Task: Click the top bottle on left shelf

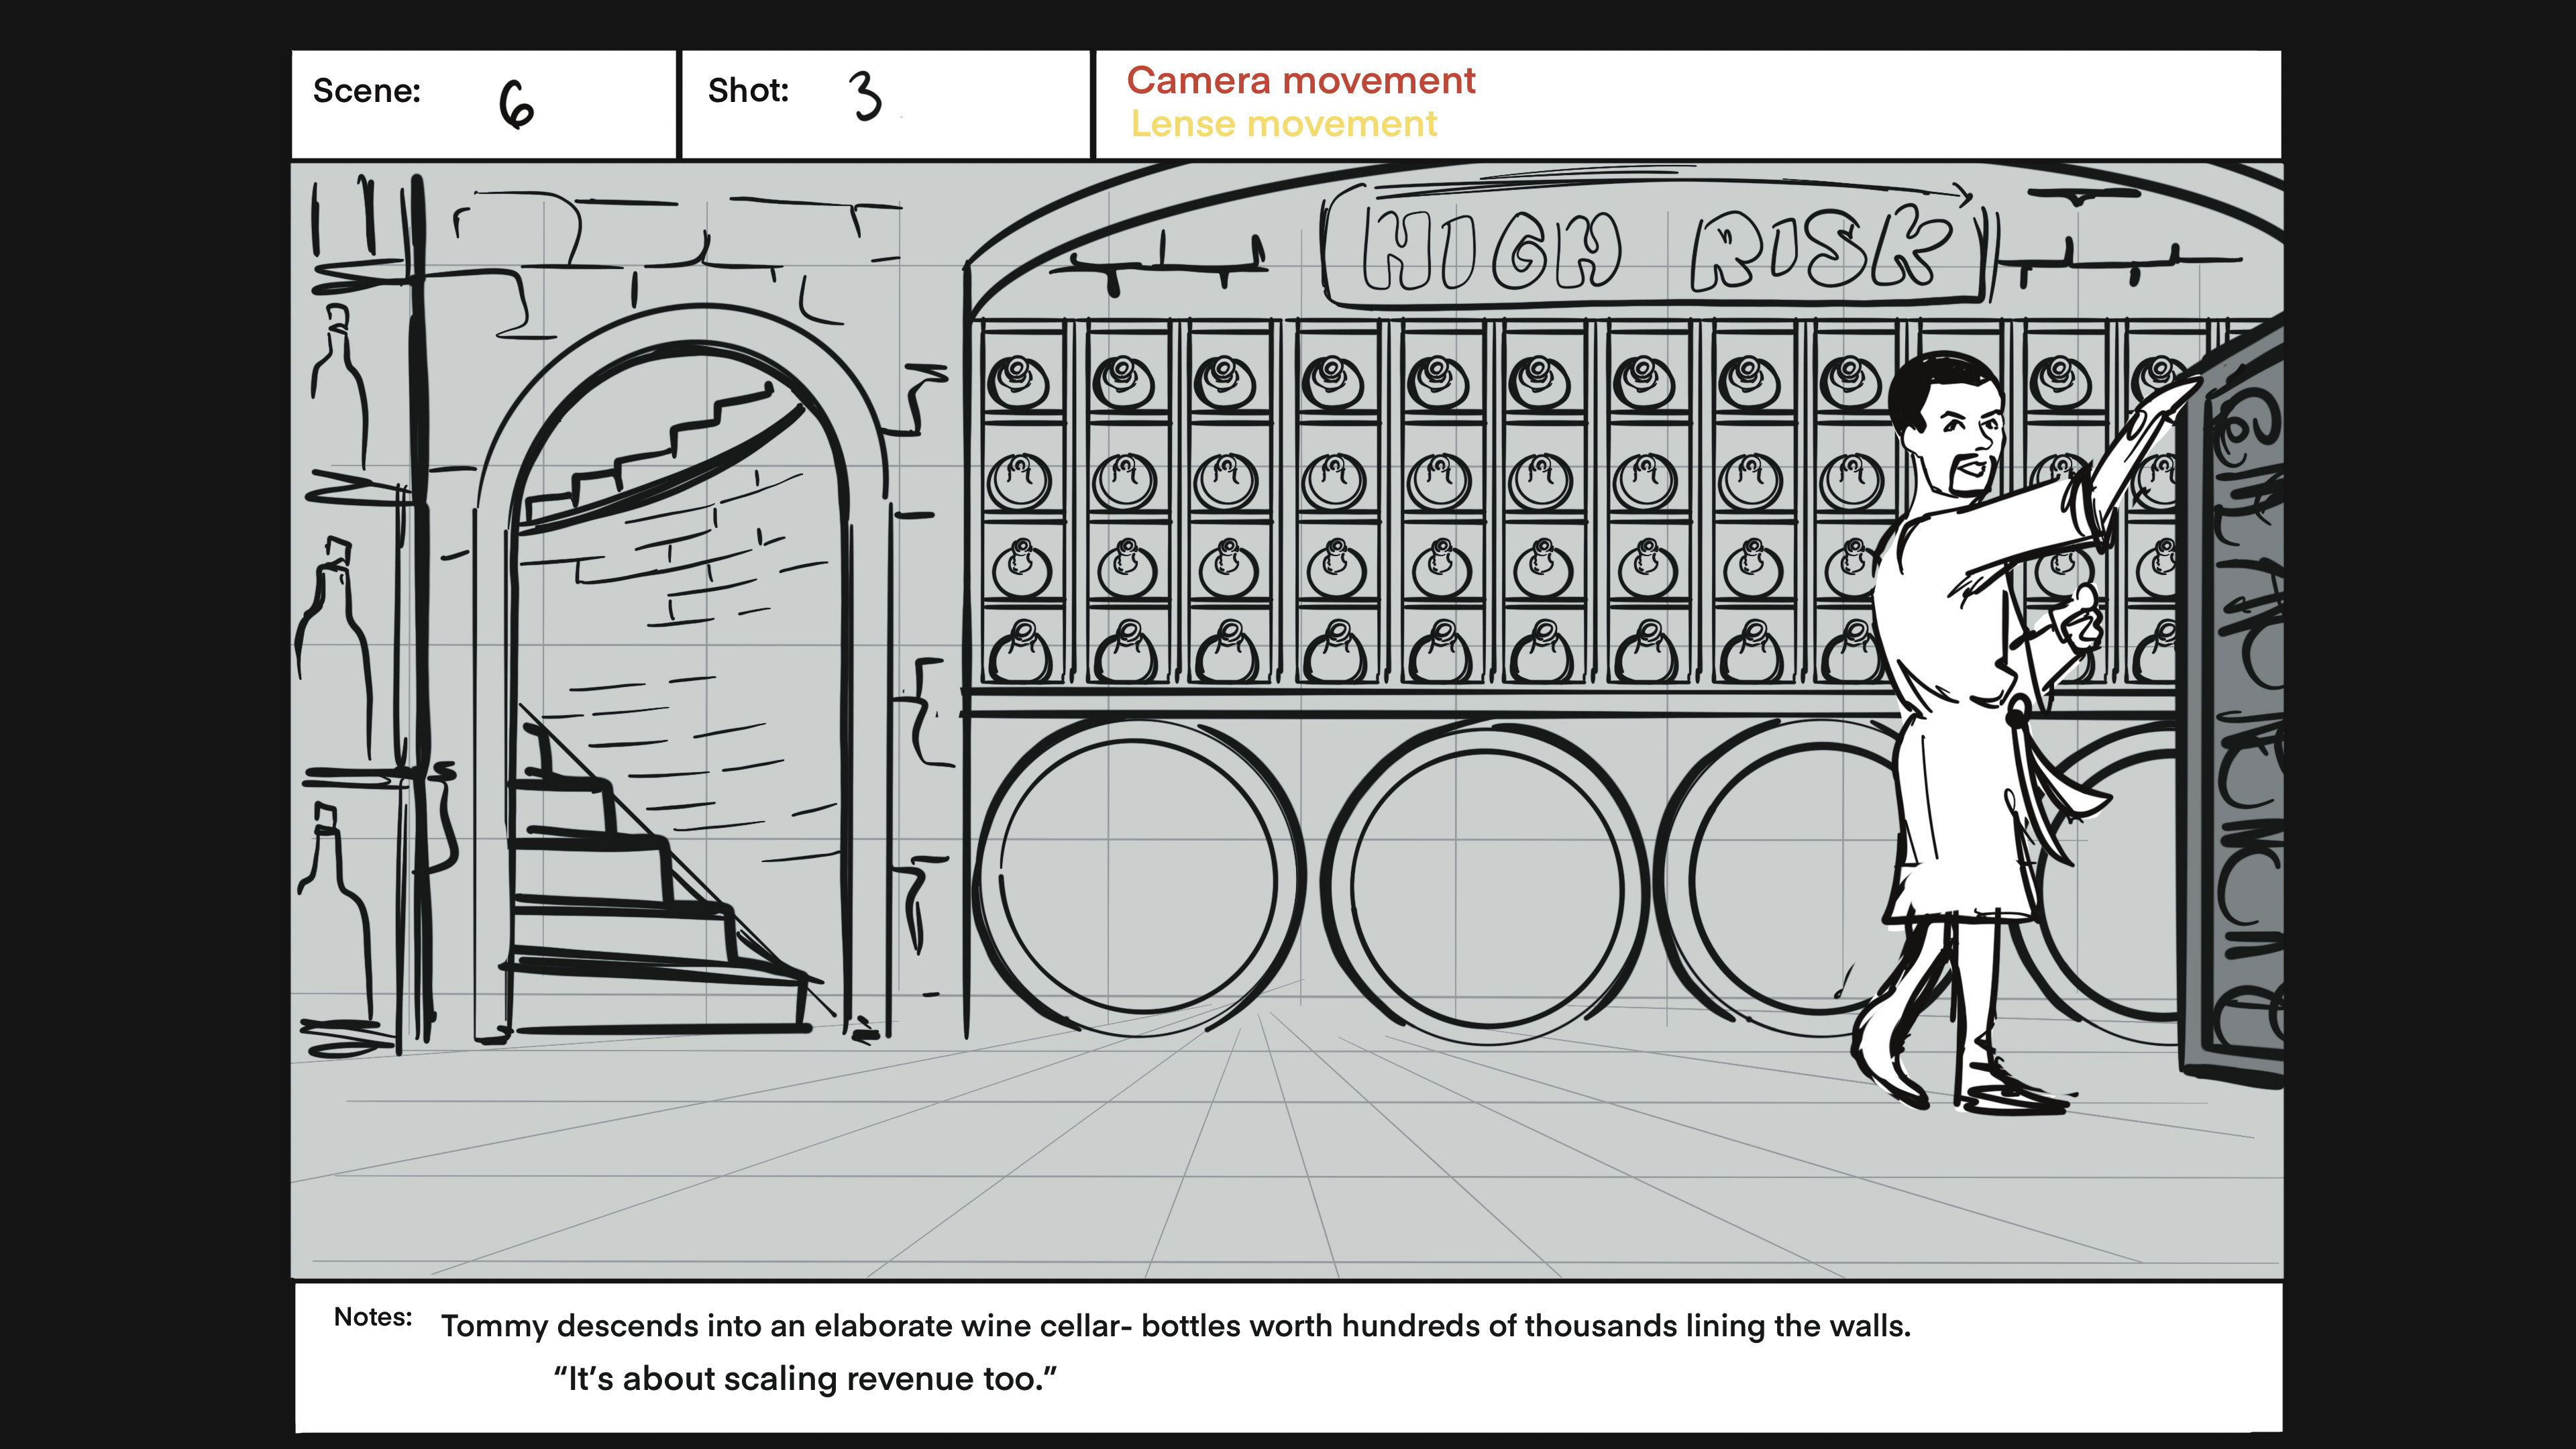Action: (x=340, y=385)
